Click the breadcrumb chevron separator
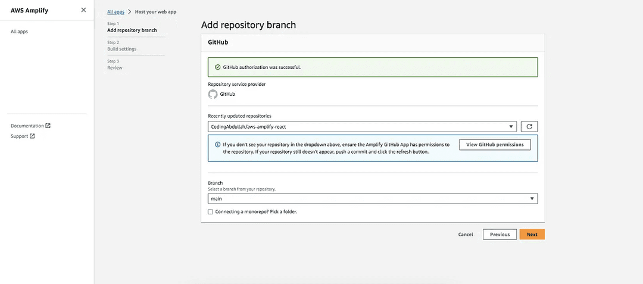This screenshot has width=643, height=284. (x=129, y=12)
